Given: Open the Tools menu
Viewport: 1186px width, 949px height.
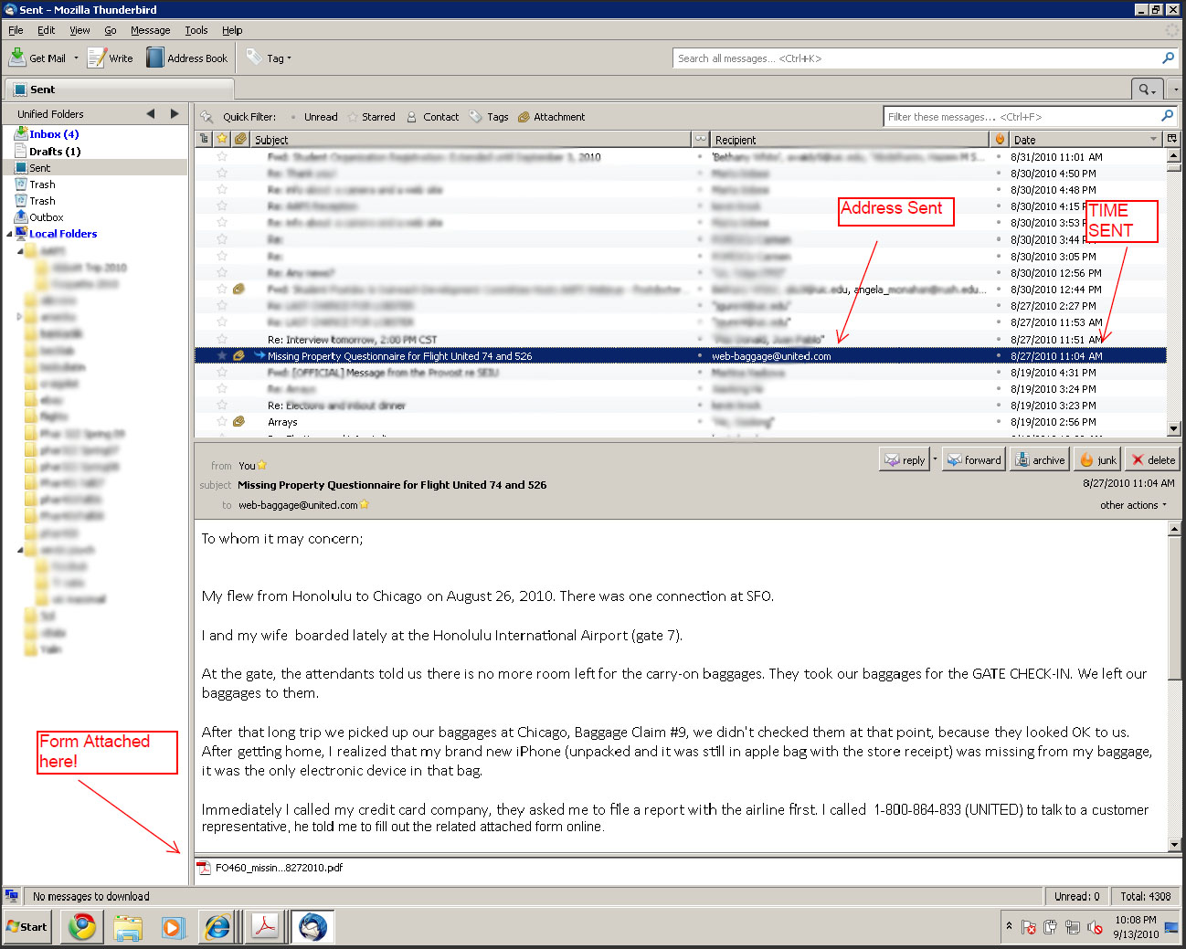Looking at the screenshot, I should (x=196, y=30).
